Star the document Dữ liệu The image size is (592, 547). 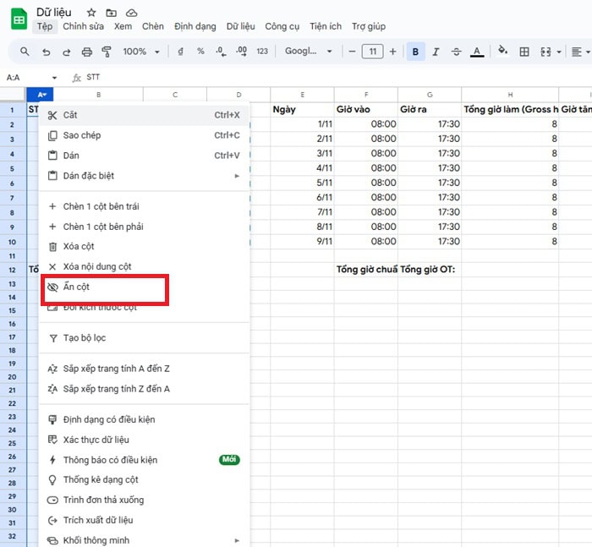[91, 13]
